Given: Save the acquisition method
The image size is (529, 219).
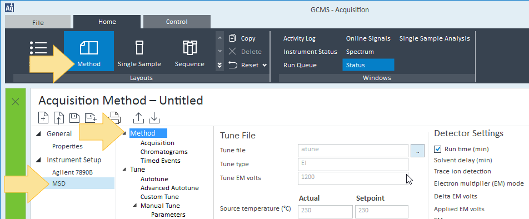Looking at the screenshot, I should (x=74, y=117).
